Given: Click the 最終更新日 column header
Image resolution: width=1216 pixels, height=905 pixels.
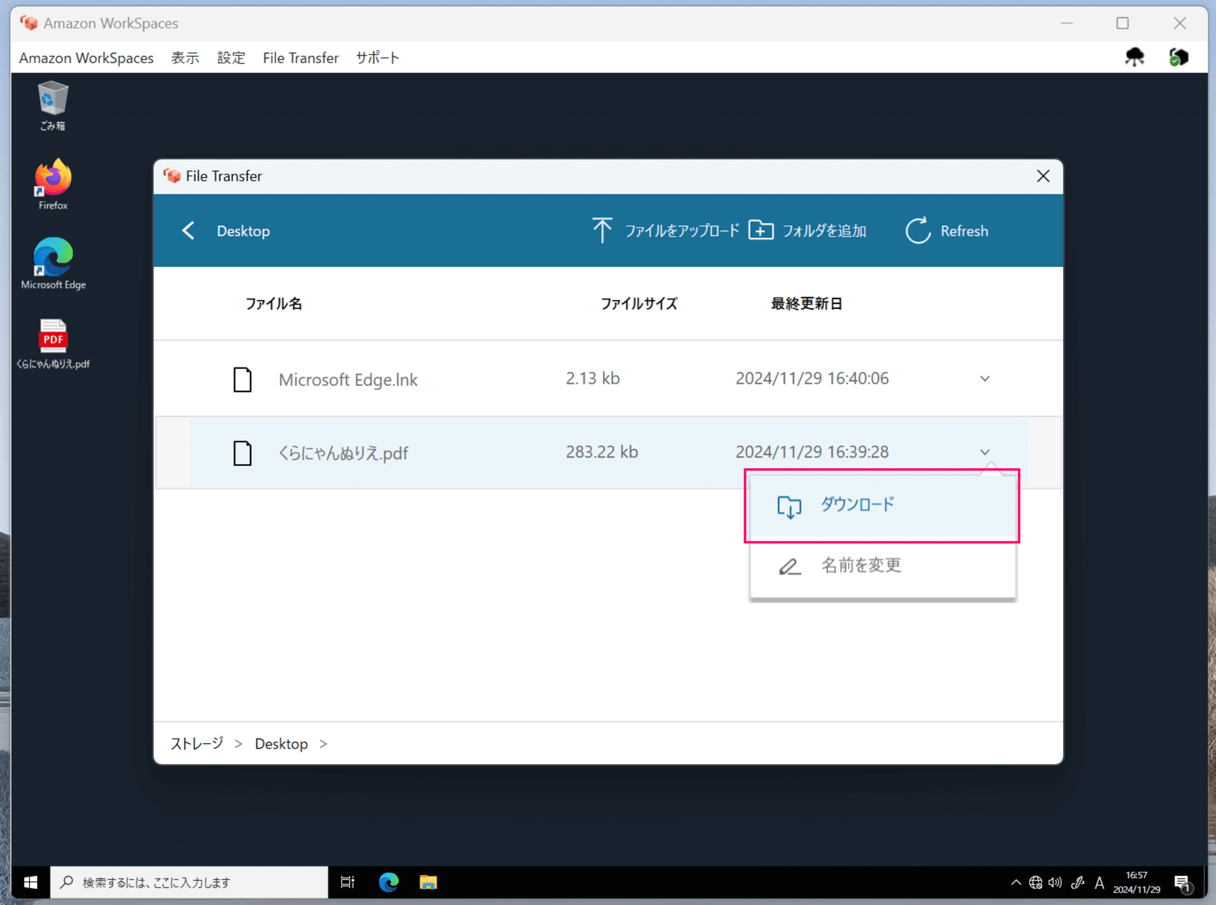Looking at the screenshot, I should [807, 303].
